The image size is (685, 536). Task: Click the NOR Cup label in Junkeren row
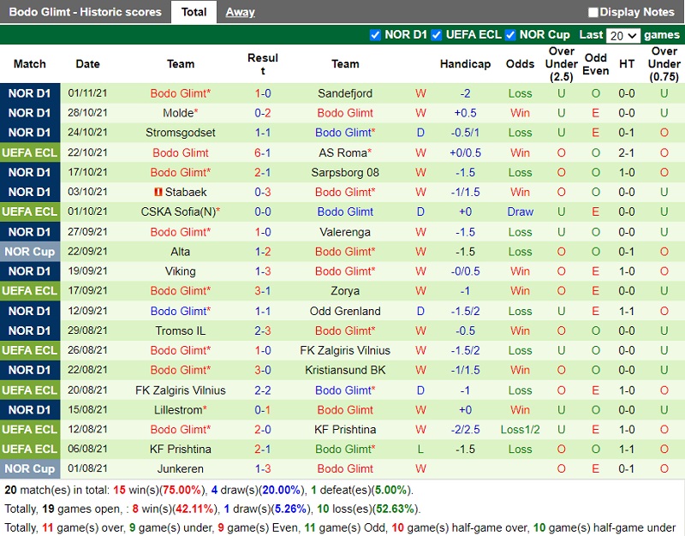tap(30, 468)
